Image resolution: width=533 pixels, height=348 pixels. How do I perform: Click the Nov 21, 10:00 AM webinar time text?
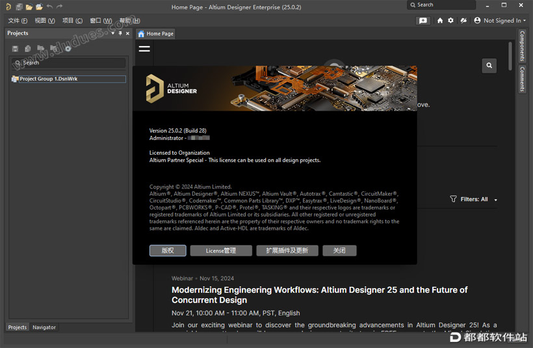click(x=235, y=313)
